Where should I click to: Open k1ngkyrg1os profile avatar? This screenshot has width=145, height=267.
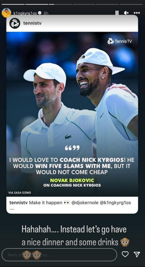pos(7,13)
